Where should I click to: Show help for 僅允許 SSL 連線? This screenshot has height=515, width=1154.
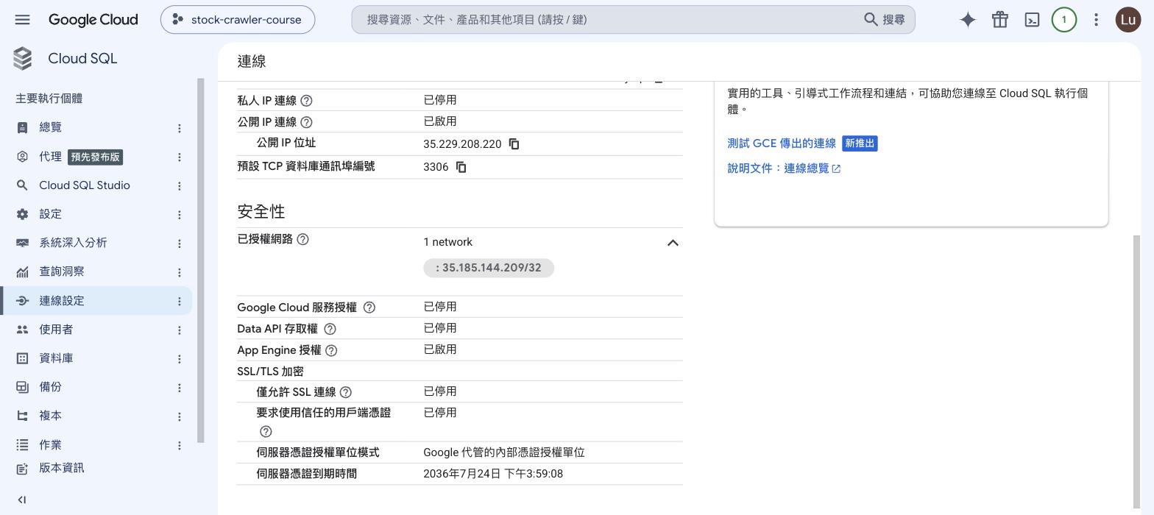tap(346, 392)
